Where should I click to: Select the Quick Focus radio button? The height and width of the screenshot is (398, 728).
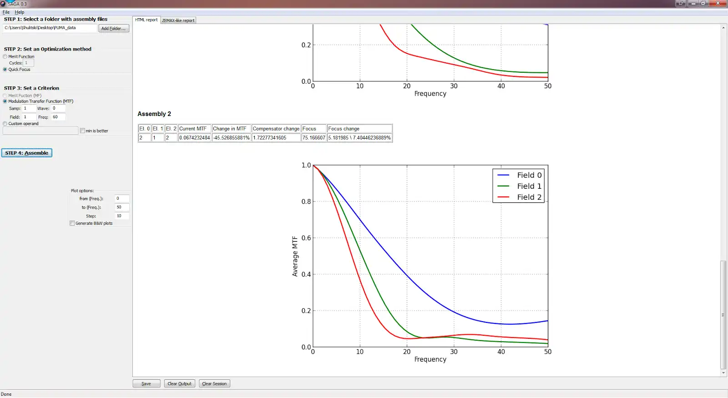click(5, 70)
